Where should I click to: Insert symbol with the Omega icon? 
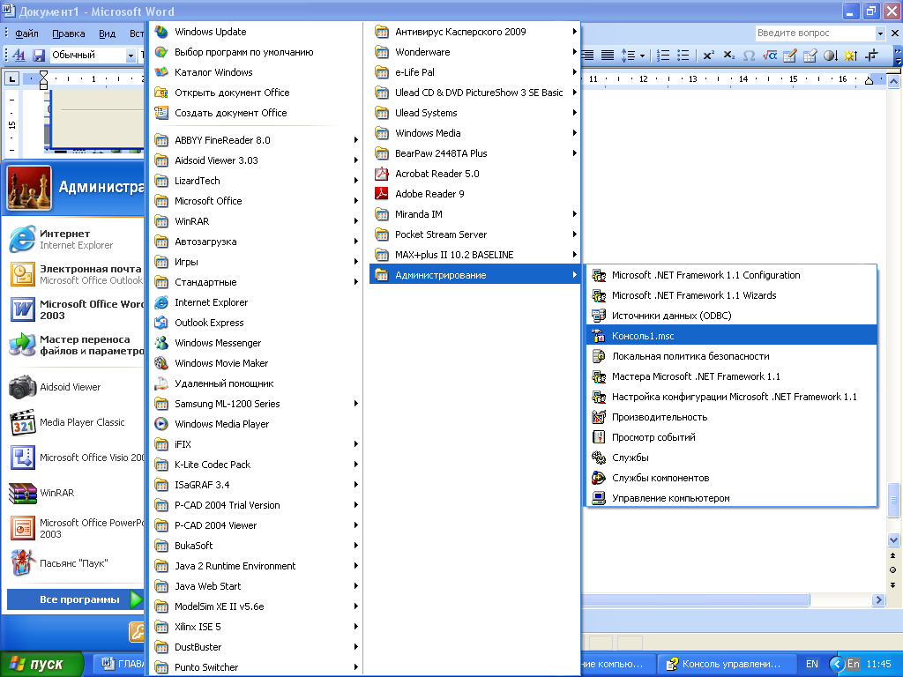749,56
